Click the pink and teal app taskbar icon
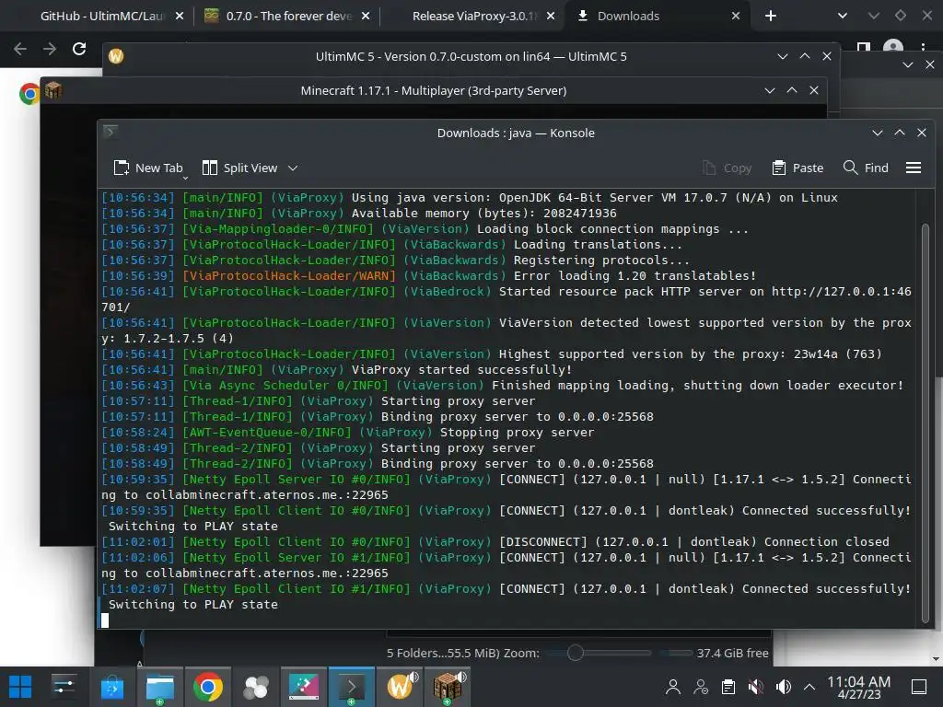This screenshot has height=707, width=943. click(304, 687)
